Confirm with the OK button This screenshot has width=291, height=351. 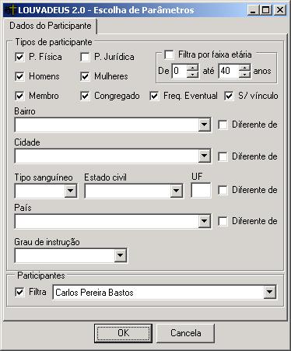123,333
